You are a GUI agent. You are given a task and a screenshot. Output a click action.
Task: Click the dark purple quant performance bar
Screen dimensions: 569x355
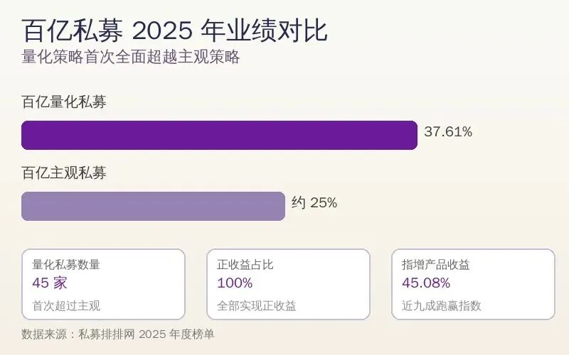(219, 135)
